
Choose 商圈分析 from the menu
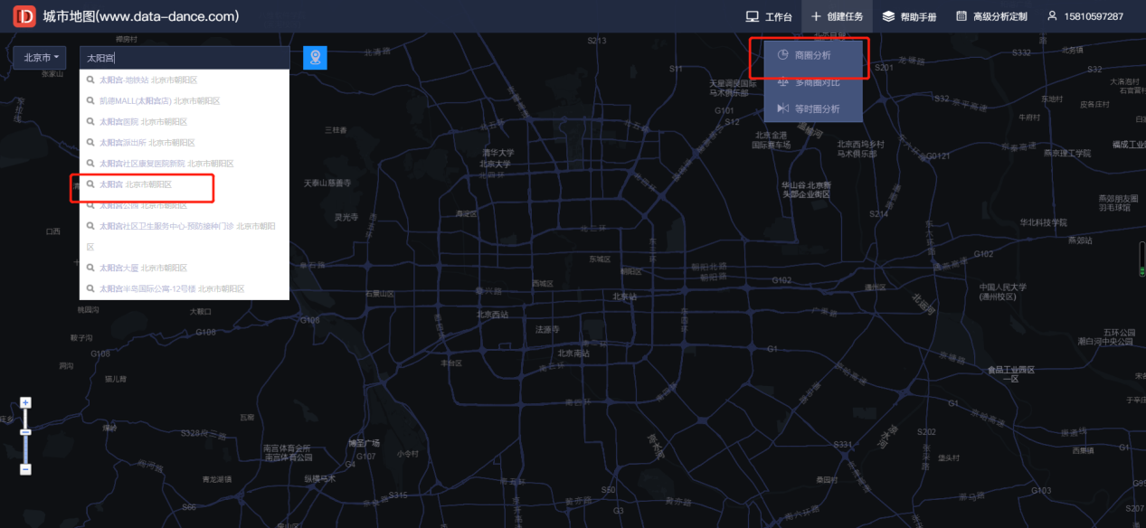(x=813, y=56)
